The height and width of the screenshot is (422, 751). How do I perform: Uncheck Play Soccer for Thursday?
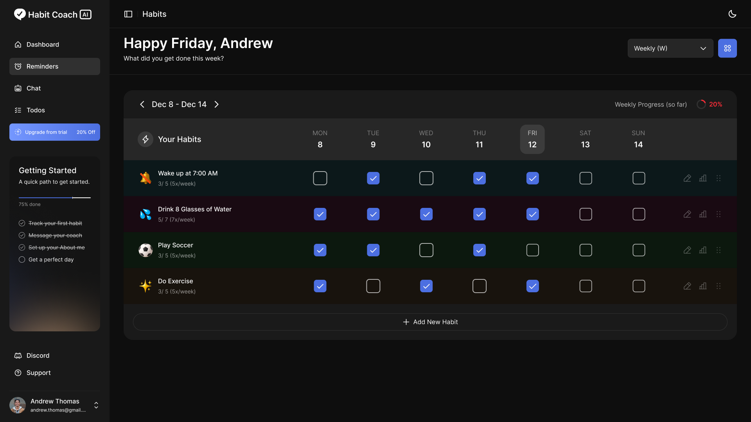[479, 250]
